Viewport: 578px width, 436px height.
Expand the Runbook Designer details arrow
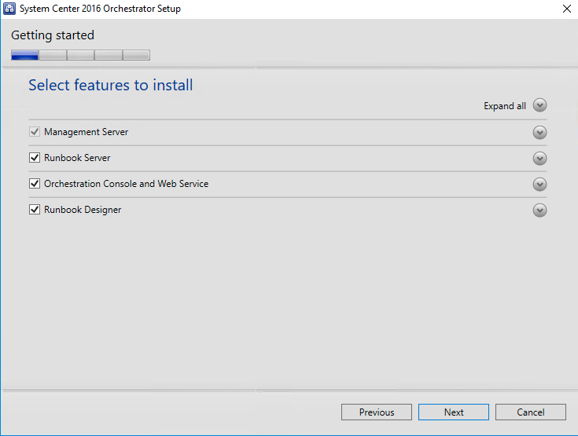coord(539,211)
